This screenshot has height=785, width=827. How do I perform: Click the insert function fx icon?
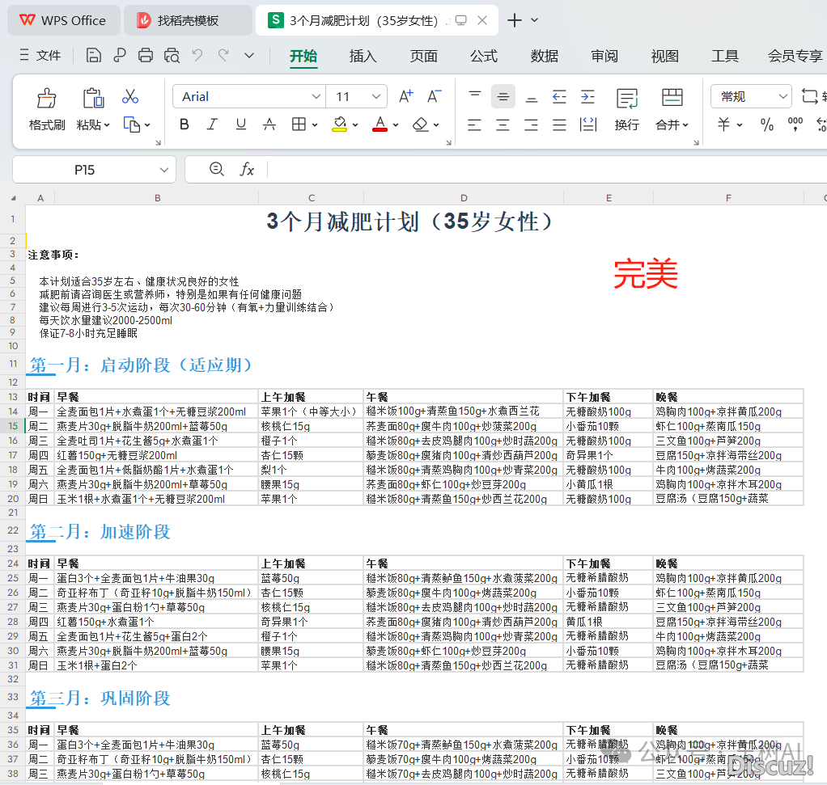pyautogui.click(x=247, y=169)
